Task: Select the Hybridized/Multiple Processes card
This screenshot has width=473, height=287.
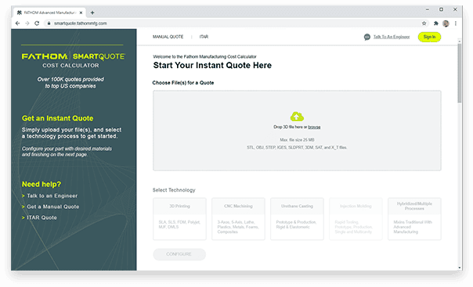Action: tap(414, 219)
